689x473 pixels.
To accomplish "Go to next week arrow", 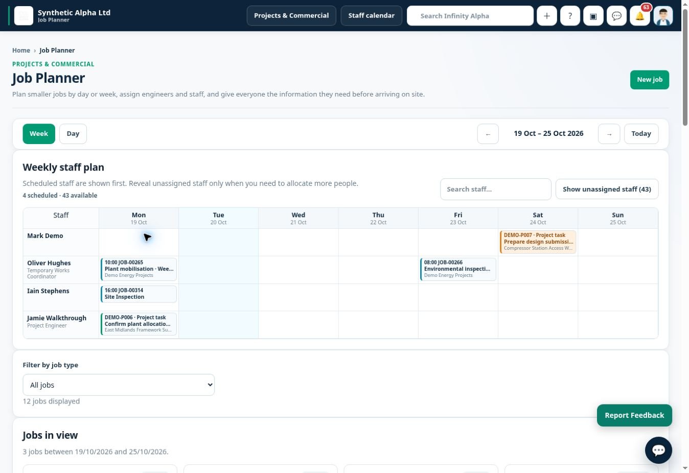I will pos(609,134).
